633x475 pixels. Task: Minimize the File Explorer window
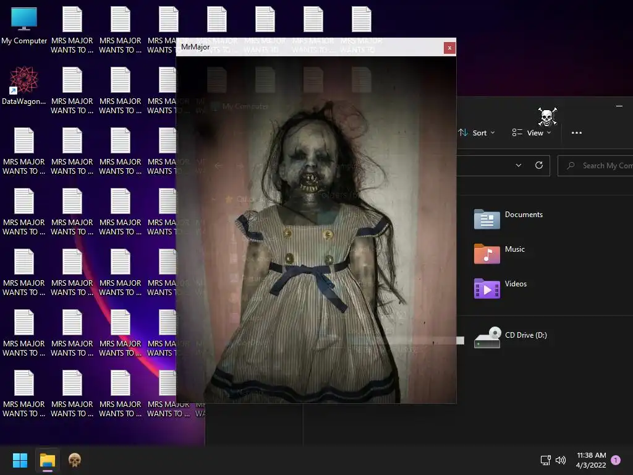(619, 106)
